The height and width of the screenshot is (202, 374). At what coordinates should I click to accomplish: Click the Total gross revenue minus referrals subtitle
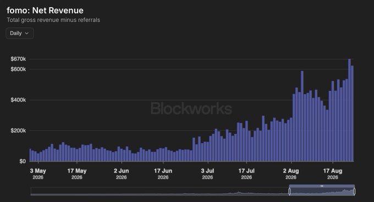53,20
